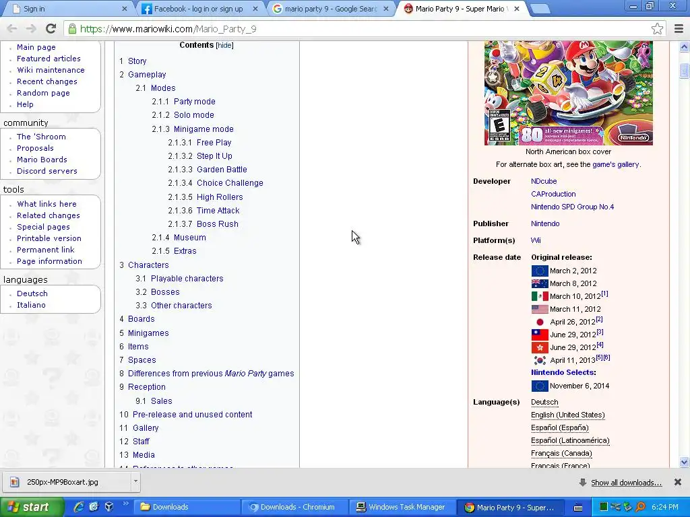Open Internet Explorer from the quick launch

pos(79,507)
